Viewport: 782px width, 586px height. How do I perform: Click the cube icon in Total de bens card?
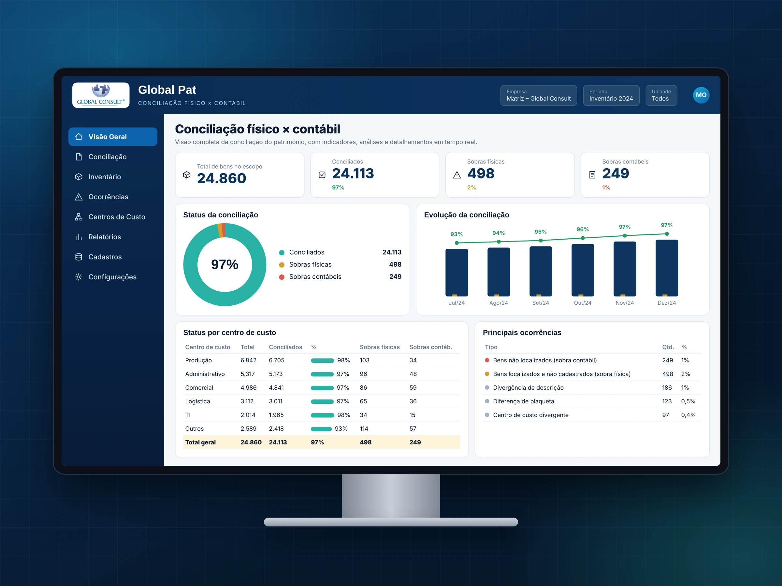point(187,175)
